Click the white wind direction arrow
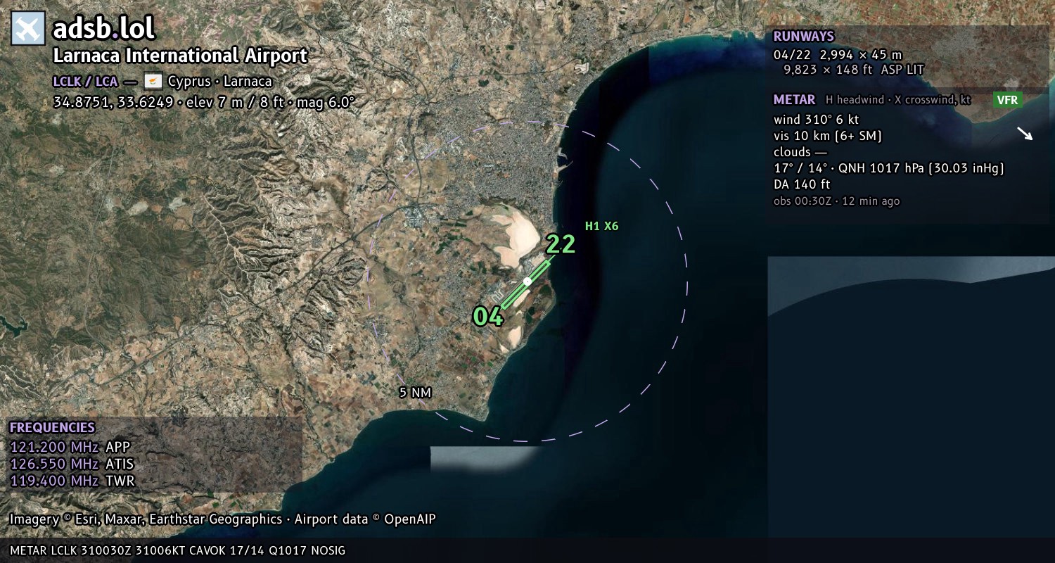Screen dimensions: 1055x563 tap(1025, 134)
